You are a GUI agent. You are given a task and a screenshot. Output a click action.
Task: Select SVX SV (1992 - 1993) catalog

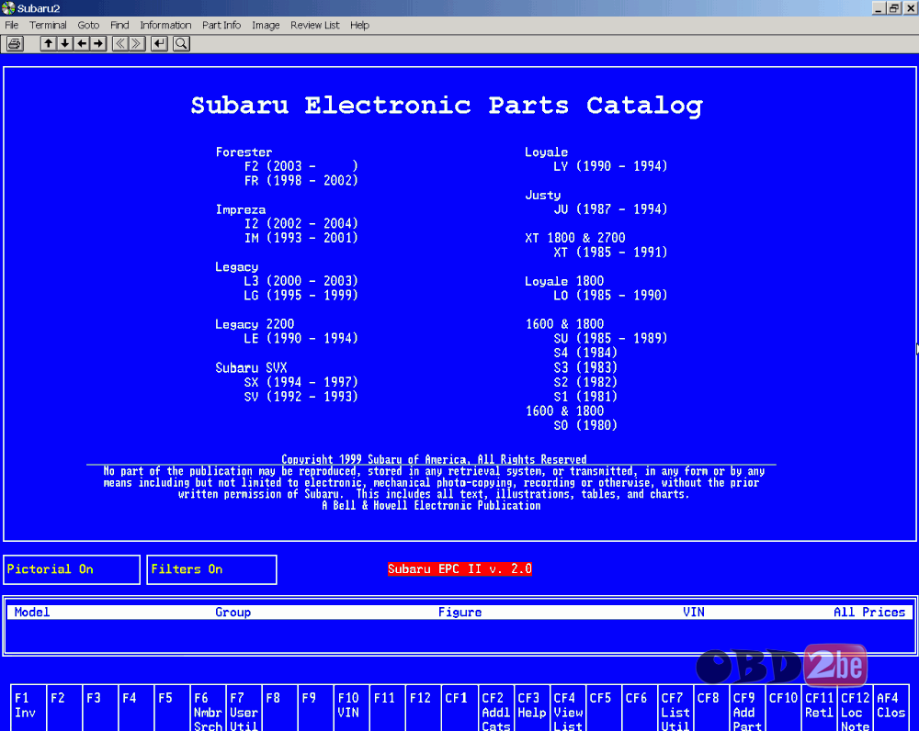pos(301,397)
